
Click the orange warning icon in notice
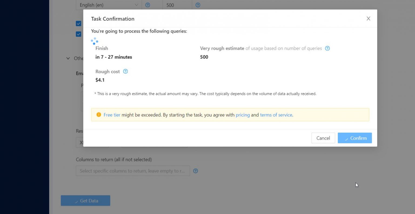[99, 115]
